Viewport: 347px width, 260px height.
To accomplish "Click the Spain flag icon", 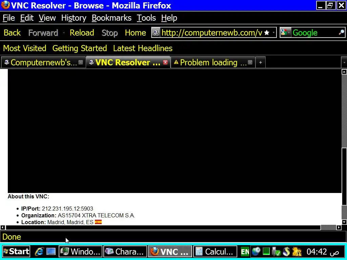I will click(x=98, y=222).
